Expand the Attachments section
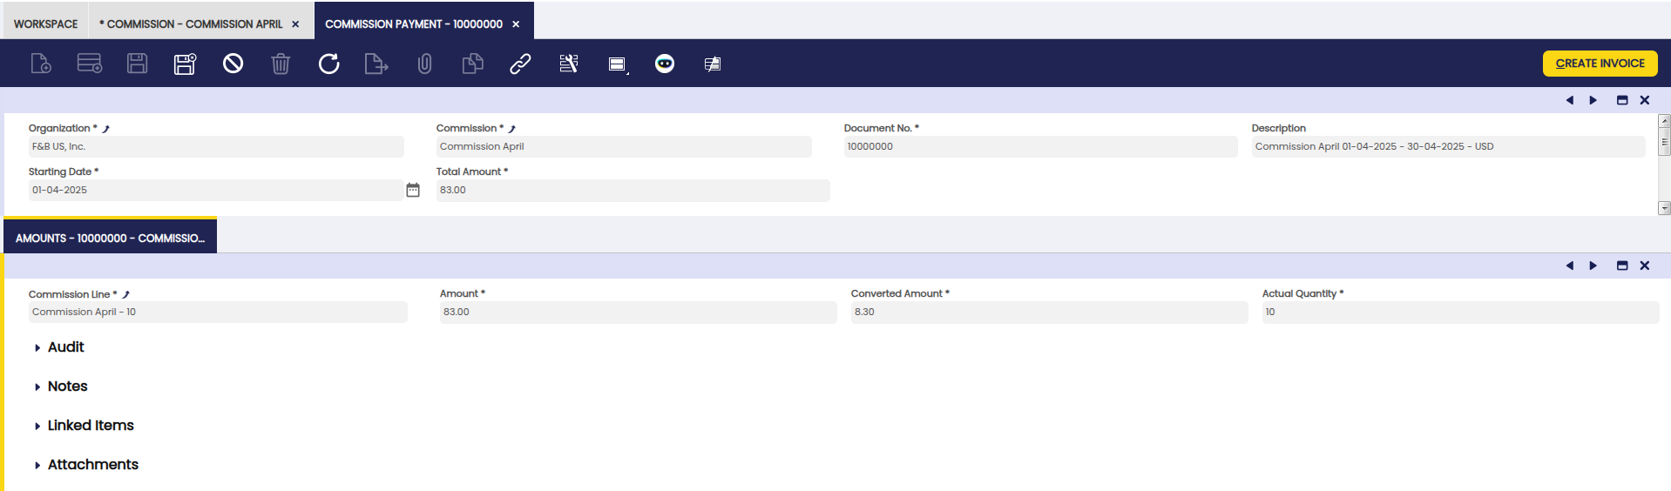 coord(92,465)
